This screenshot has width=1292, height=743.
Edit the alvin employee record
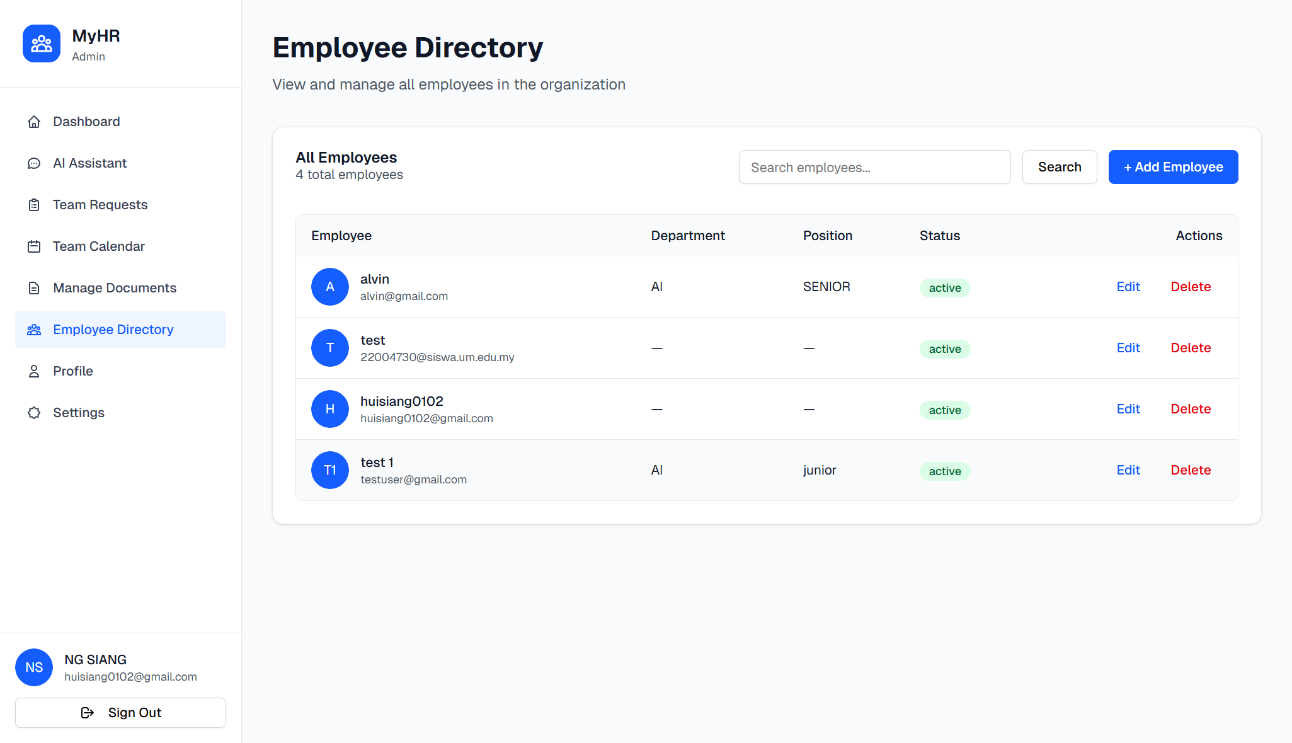[x=1128, y=287]
